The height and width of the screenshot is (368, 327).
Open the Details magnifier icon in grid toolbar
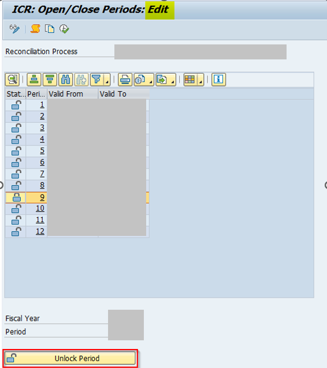pos(12,80)
